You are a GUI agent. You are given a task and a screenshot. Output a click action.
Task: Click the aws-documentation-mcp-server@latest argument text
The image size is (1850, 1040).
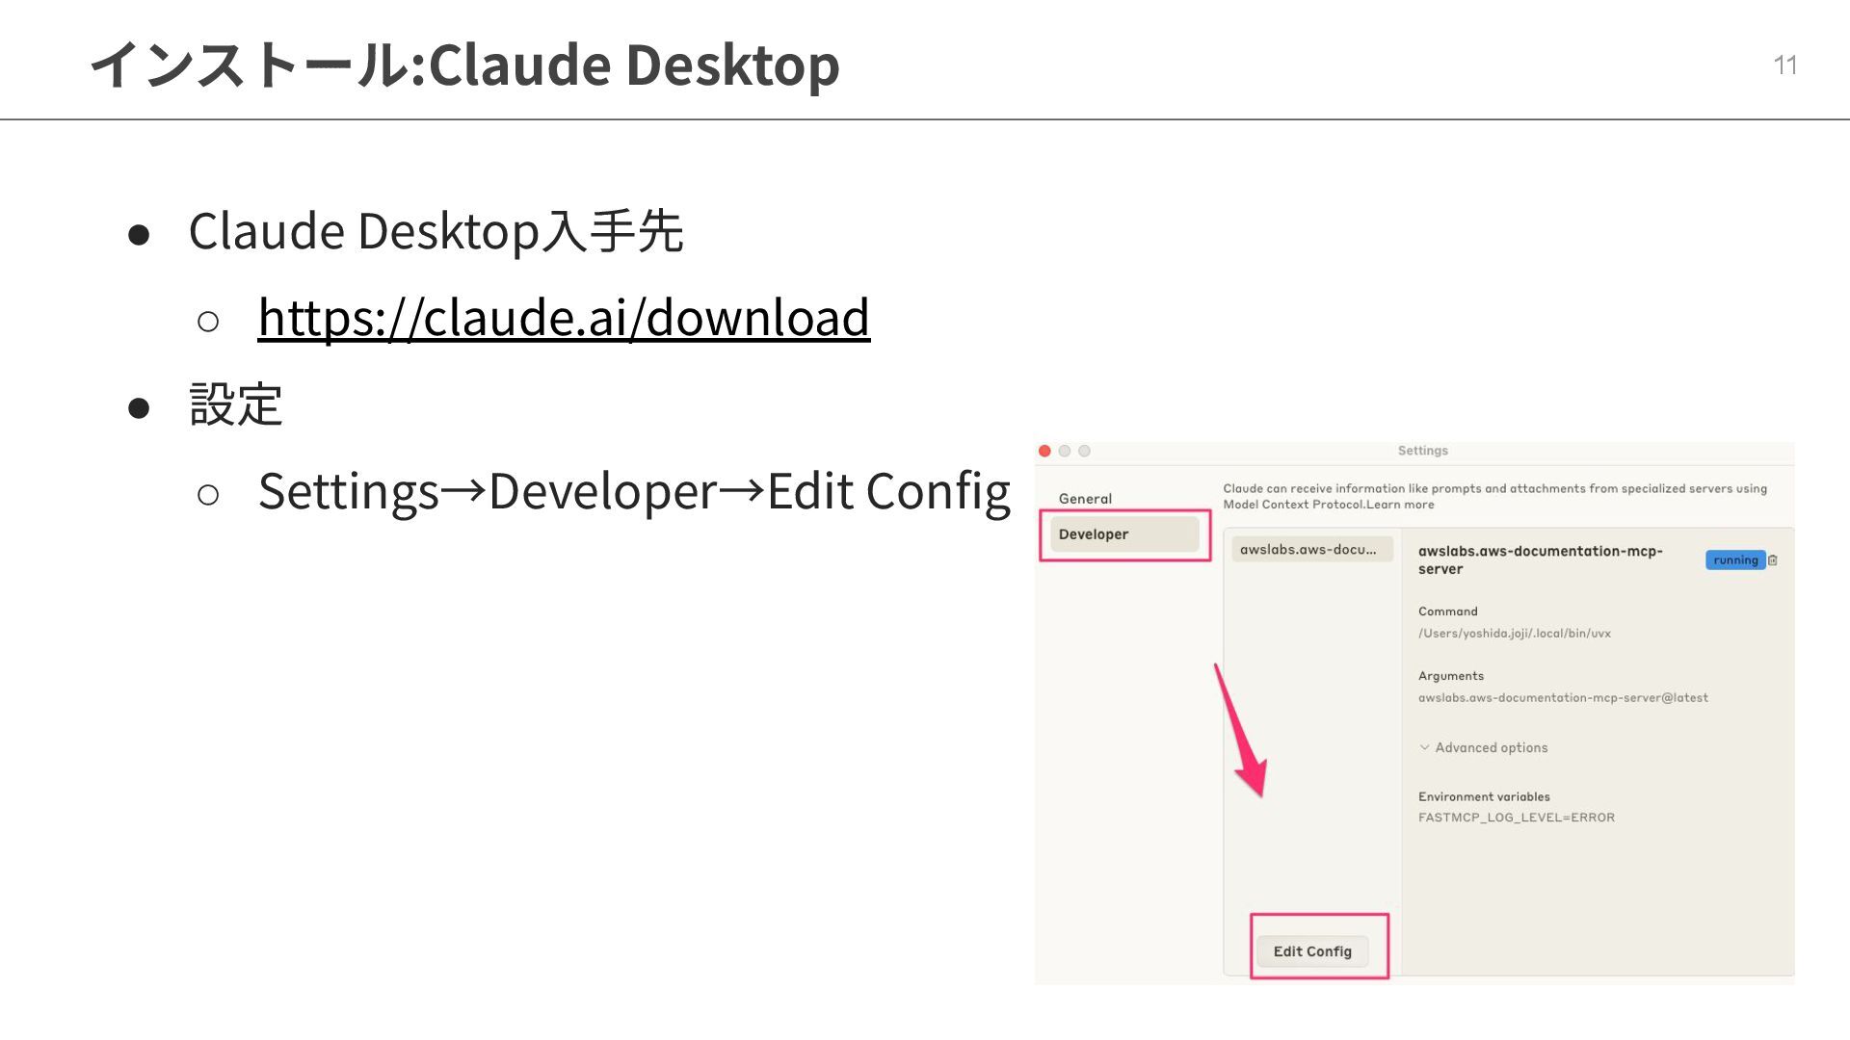1562,698
